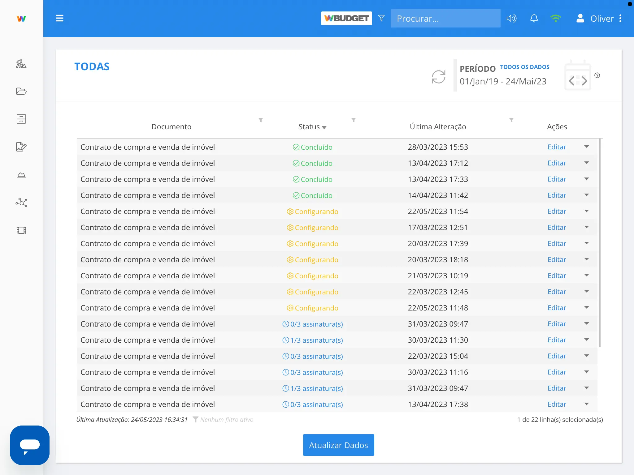Toggle the sound speaker icon
The height and width of the screenshot is (475, 634).
(511, 19)
